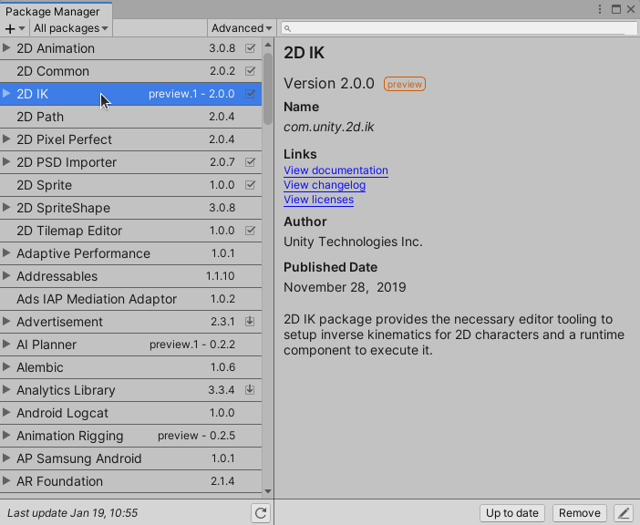Click the installed checkmark beside 2D Tilemap Editor
This screenshot has width=640, height=525.
click(250, 231)
